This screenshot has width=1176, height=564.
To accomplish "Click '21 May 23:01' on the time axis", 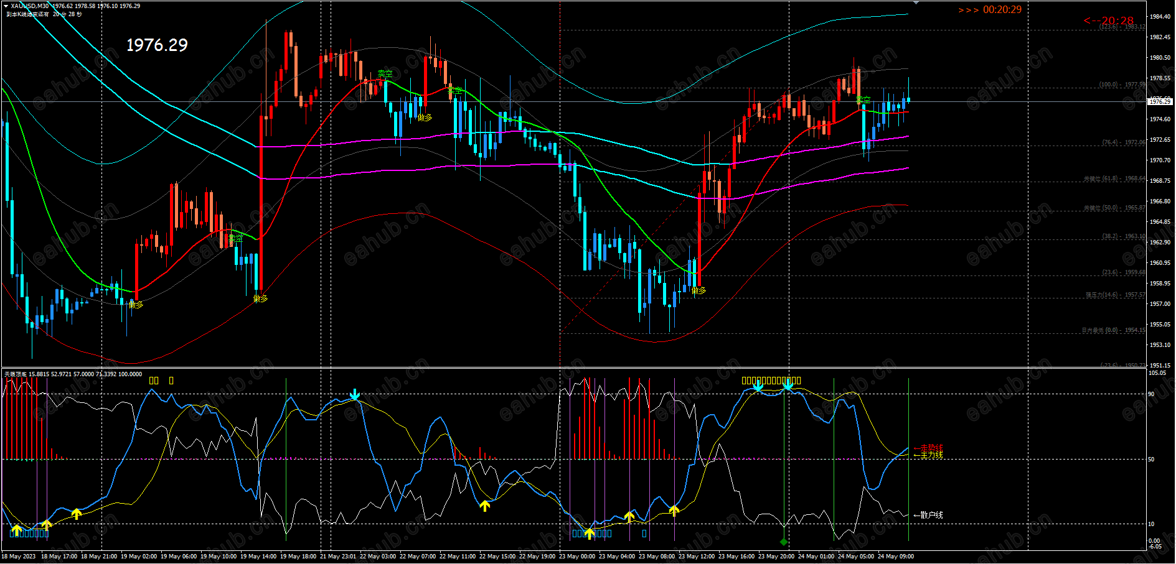I will click(338, 557).
